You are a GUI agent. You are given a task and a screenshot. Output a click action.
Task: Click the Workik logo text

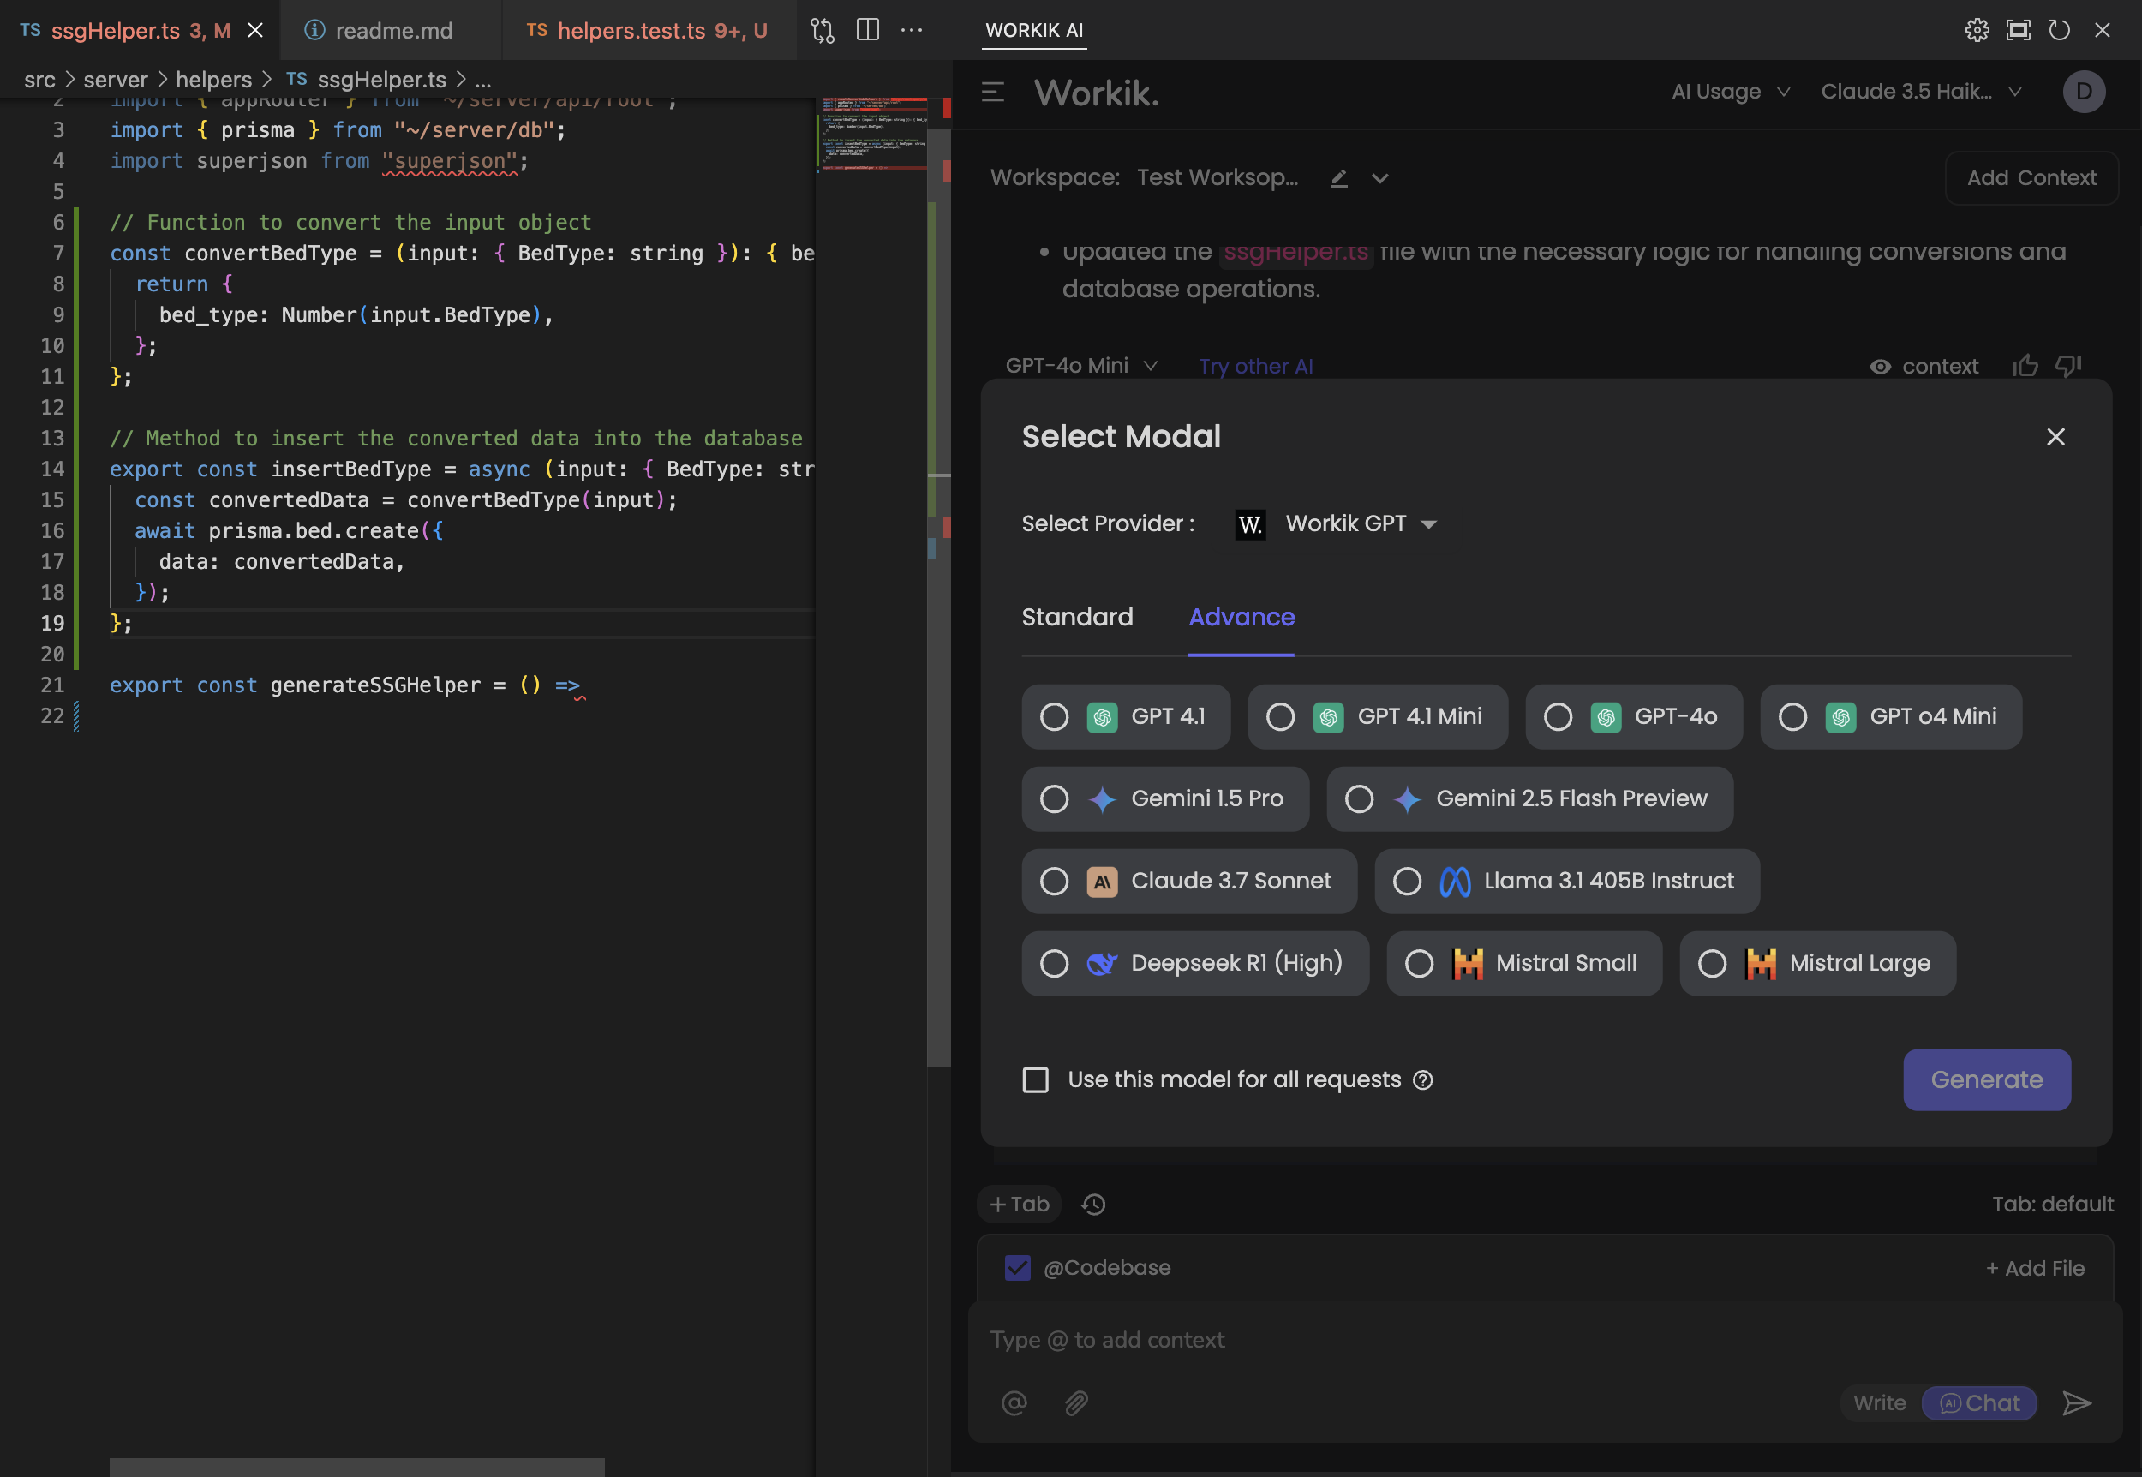[x=1097, y=93]
